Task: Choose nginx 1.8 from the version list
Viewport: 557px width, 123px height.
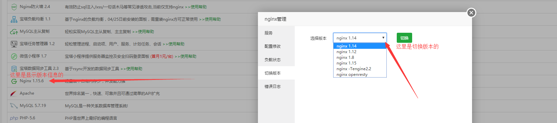Action: point(360,57)
